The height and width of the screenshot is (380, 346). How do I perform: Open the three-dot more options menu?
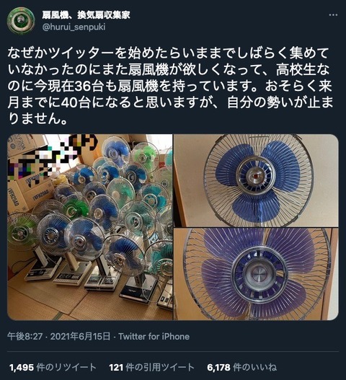pyautogui.click(x=333, y=15)
